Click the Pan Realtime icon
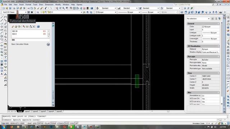This screenshot has height=129, width=230. [x=57, y=8]
